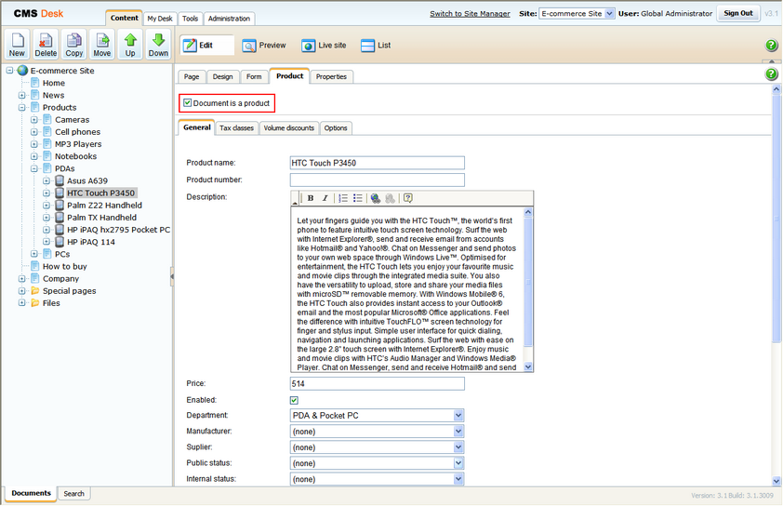Switch to the Properties tab
The height and width of the screenshot is (506, 783).
coord(331,76)
